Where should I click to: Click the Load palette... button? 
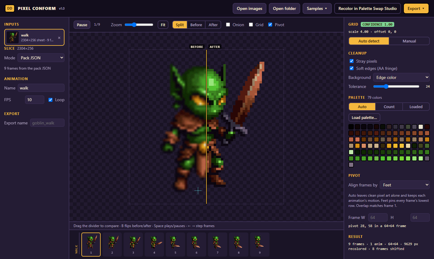pyautogui.click(x=364, y=117)
